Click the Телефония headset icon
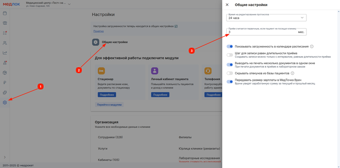 pos(208,71)
